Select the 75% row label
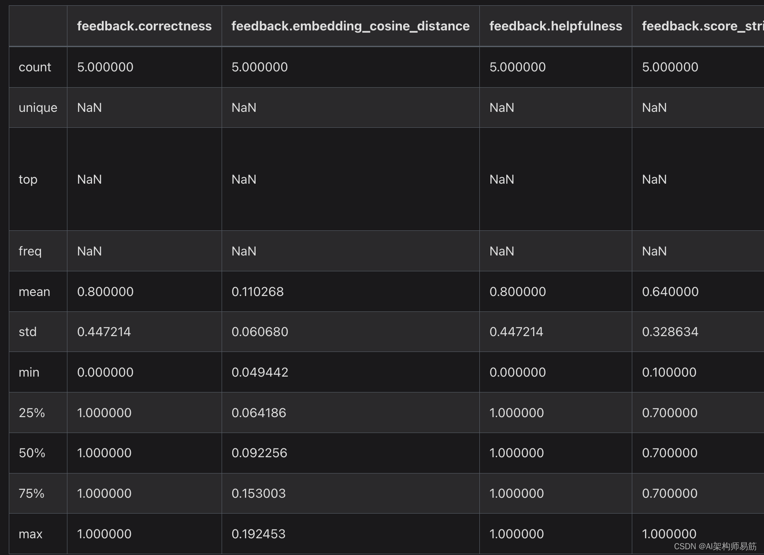The image size is (764, 555). coord(31,493)
